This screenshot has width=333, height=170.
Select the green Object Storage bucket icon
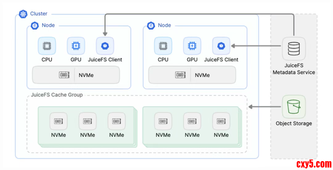[294, 107]
